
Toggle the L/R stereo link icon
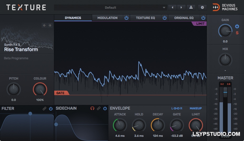[177, 108]
